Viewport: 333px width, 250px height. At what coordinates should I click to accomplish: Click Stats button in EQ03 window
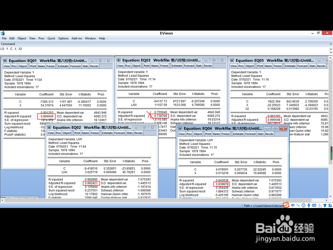(x=199, y=66)
